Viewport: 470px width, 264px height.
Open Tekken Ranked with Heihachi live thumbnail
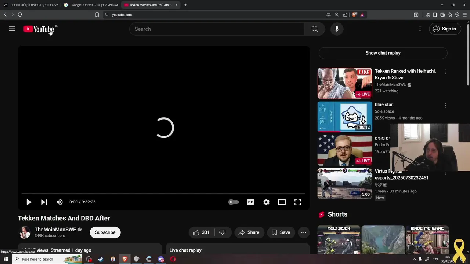345,83
